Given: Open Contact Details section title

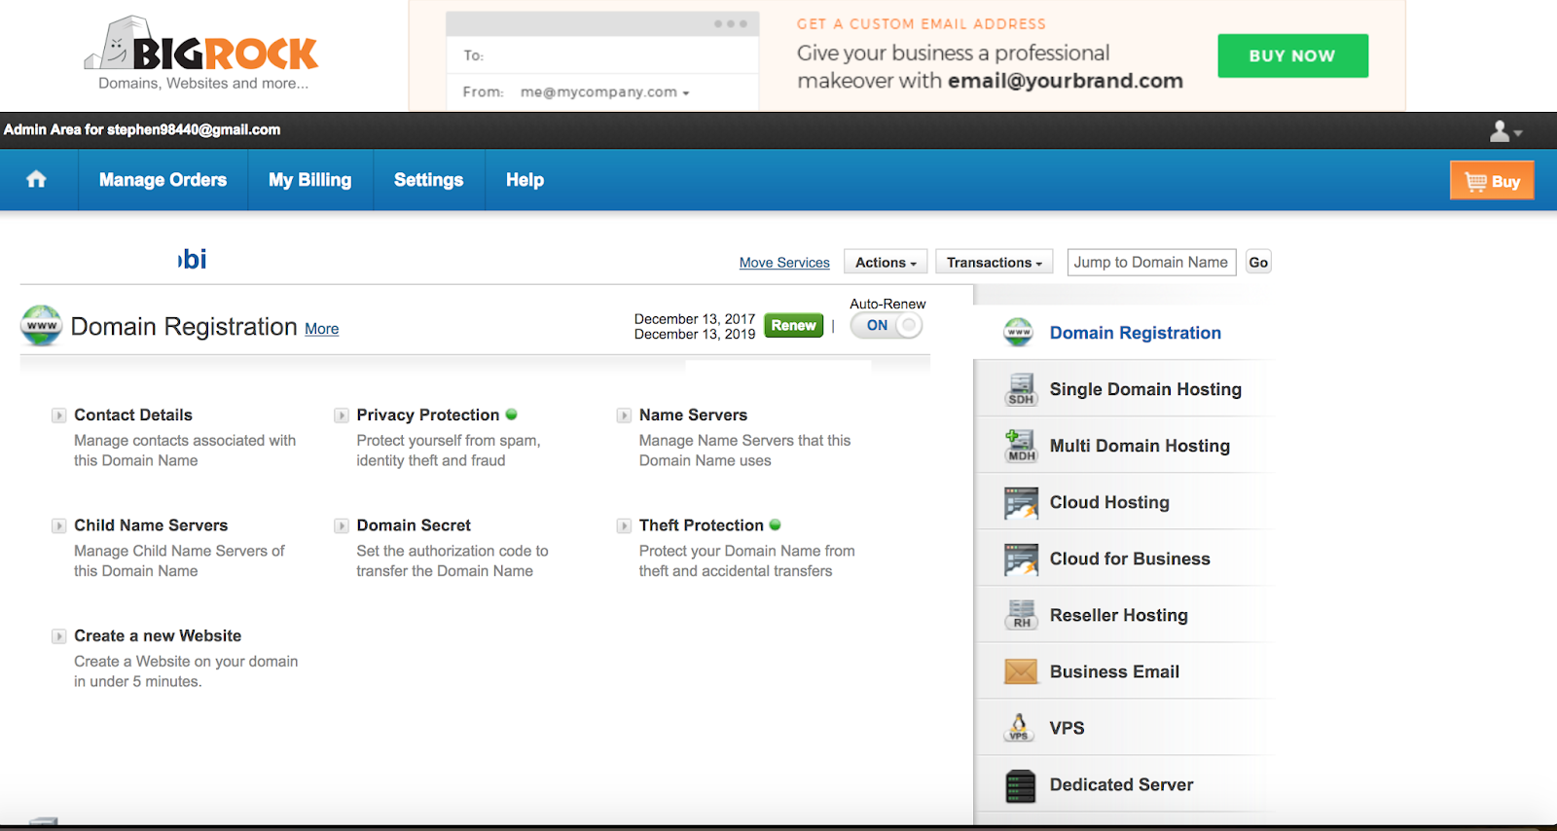Looking at the screenshot, I should pos(133,415).
